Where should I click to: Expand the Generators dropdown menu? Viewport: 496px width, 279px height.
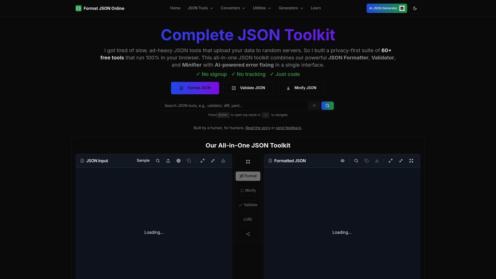tap(291, 8)
